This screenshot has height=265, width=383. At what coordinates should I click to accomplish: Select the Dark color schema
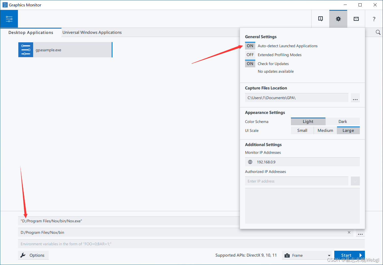click(343, 121)
